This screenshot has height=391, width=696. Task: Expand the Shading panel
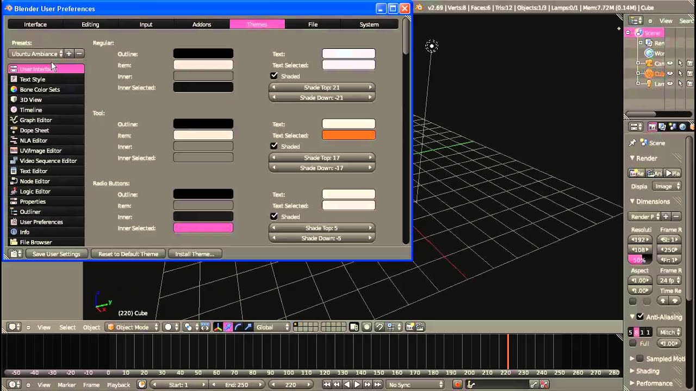[632, 371]
